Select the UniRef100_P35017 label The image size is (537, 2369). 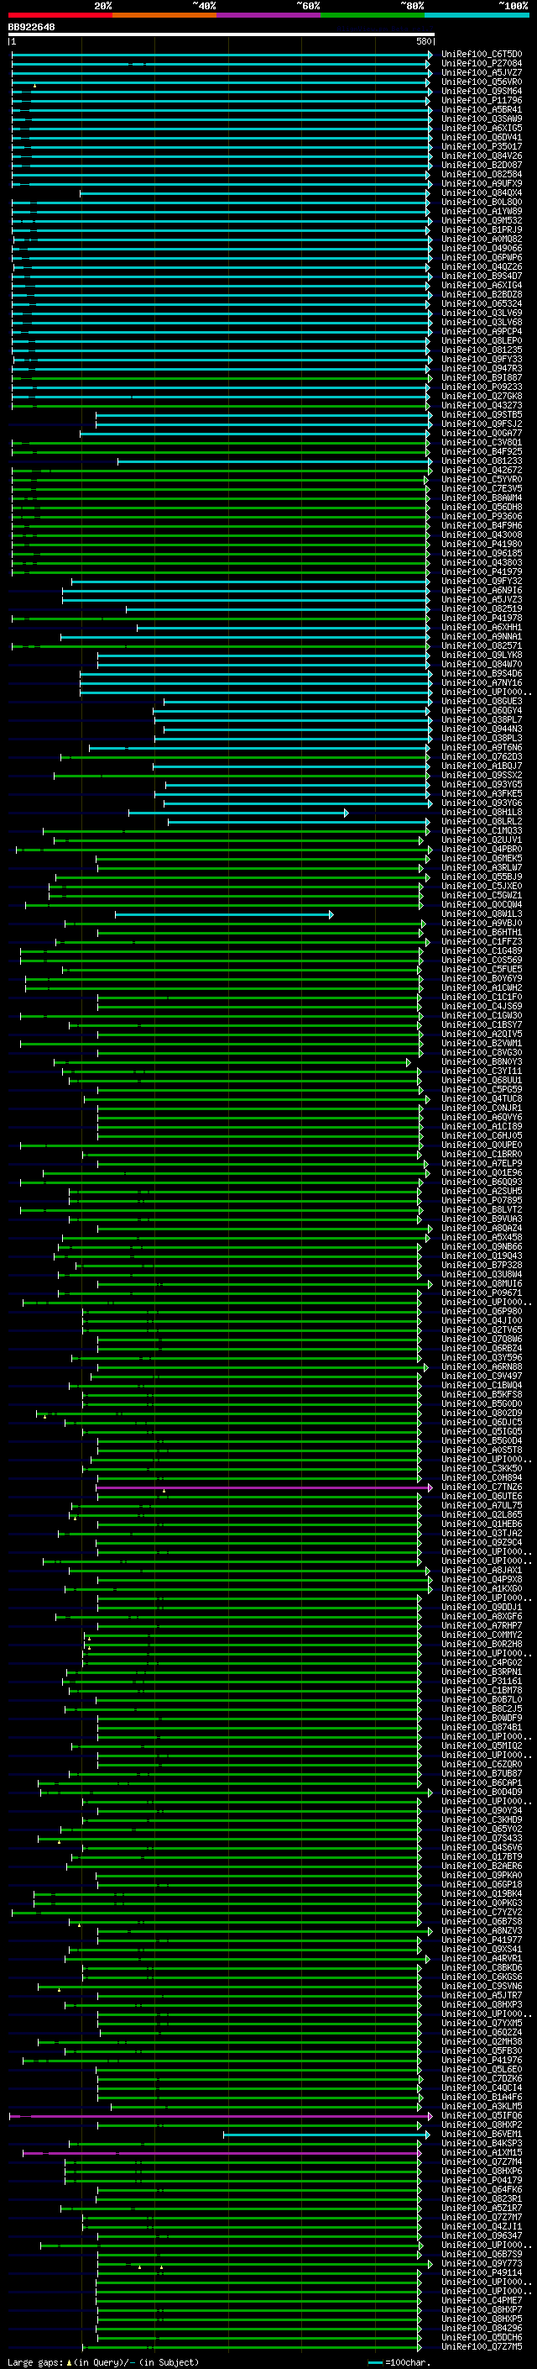482,146
